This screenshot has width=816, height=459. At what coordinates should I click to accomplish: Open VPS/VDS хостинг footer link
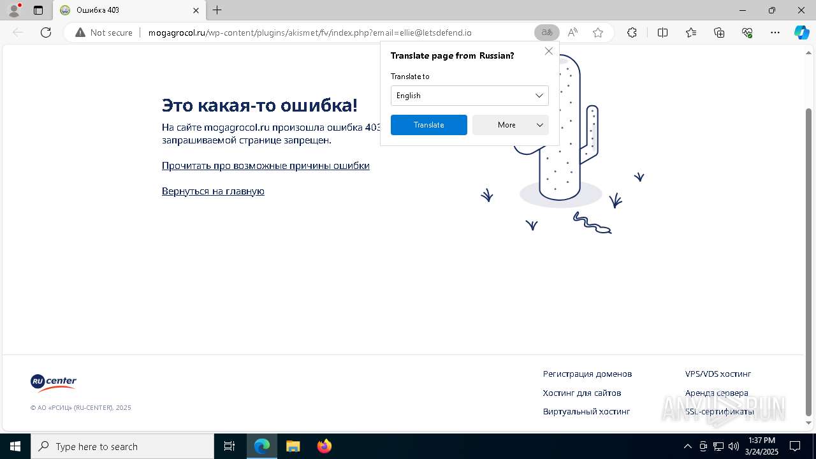tap(718, 374)
